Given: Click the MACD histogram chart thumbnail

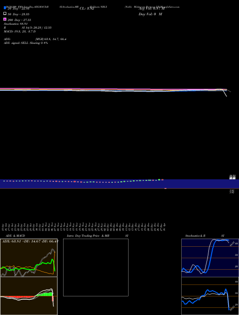Looking at the screenshot, I should coord(29,296).
